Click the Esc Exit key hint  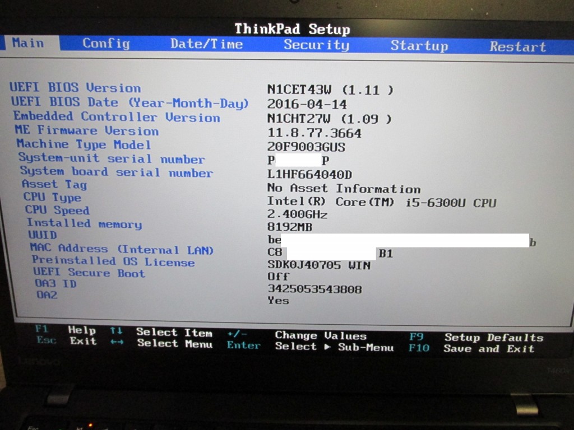pos(67,341)
